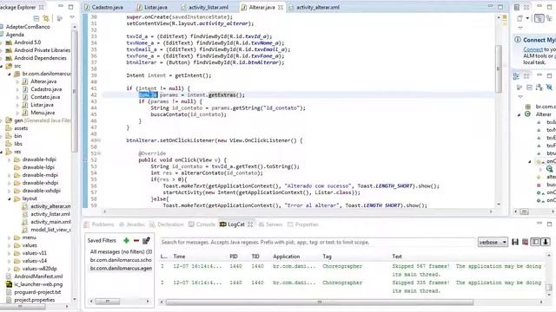The image size is (556, 312).
Task: Expand Cadastro.java in Package Explorer
Action: pyautogui.click(x=17, y=89)
